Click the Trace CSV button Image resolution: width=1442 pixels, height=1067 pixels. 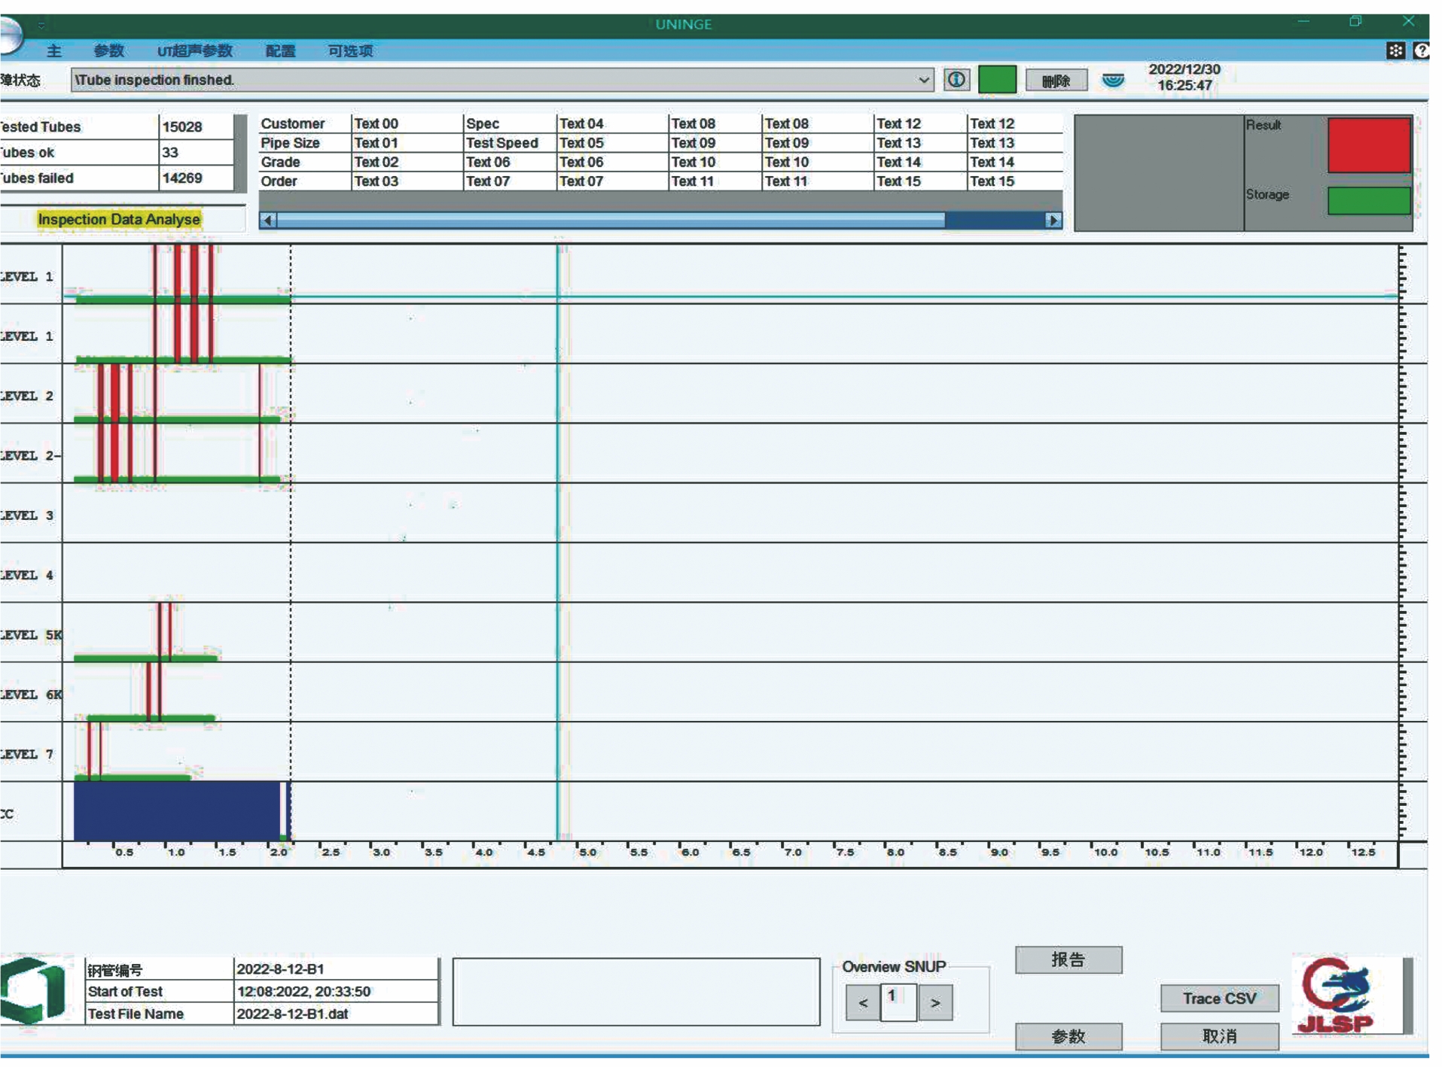tap(1218, 998)
